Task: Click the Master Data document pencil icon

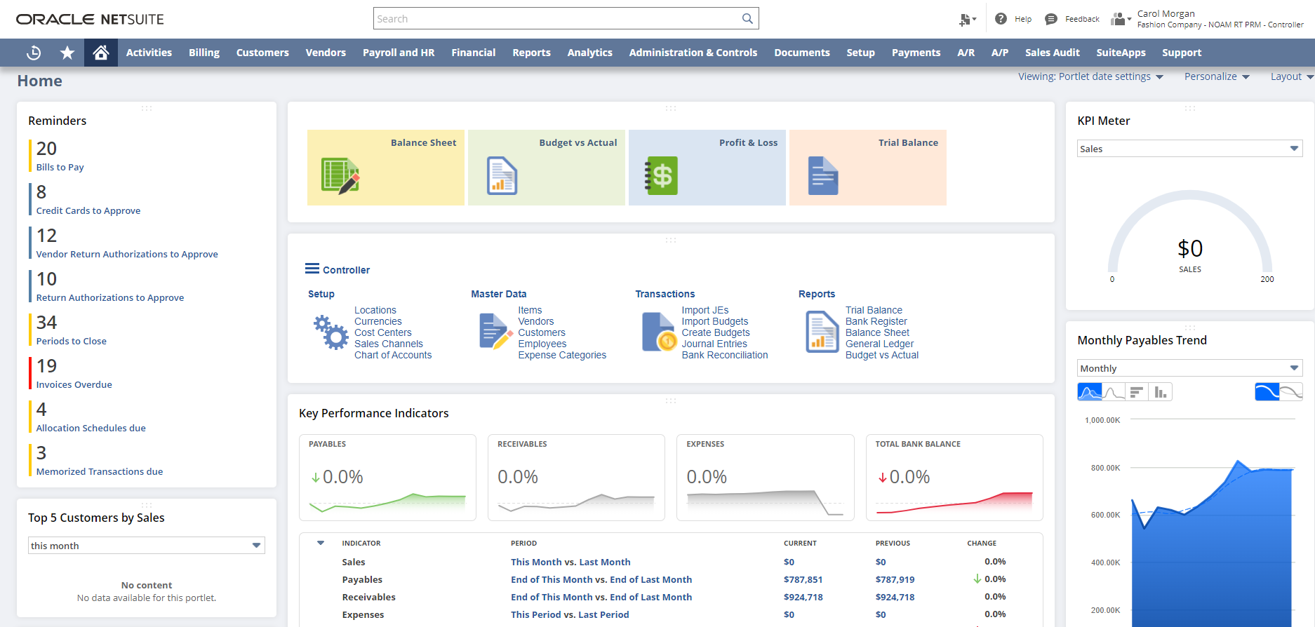Action: 495,332
